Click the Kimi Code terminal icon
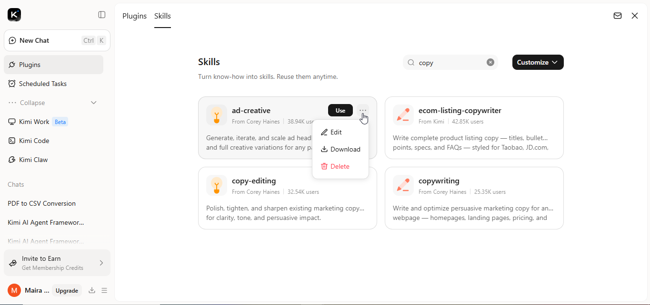Screen dimensions: 650x305 coord(12,141)
